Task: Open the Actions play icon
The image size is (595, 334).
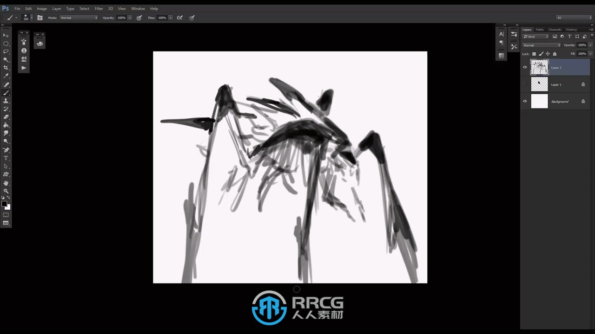Action: tap(24, 68)
